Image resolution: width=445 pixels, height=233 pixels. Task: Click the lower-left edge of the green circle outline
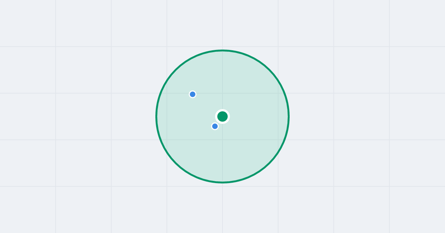tap(176, 163)
